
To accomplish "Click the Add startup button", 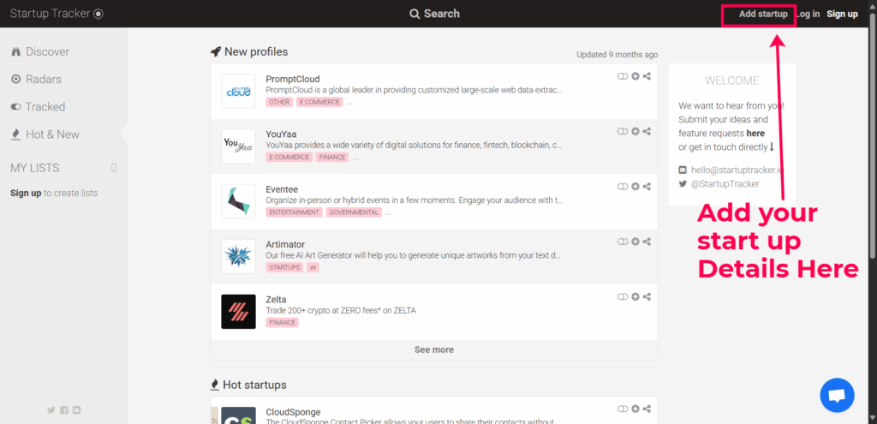I will (x=763, y=14).
